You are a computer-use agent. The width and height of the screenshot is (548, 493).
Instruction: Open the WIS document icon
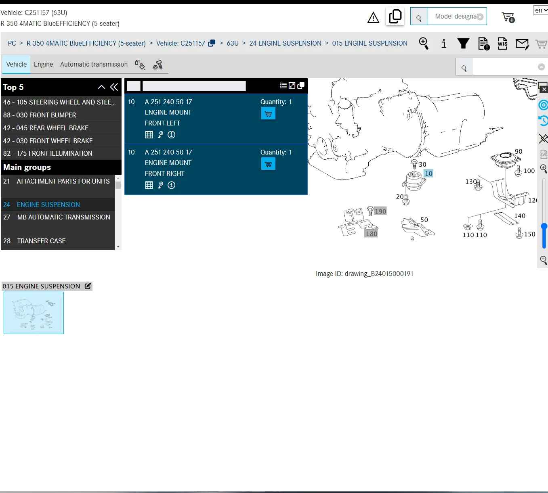(502, 44)
